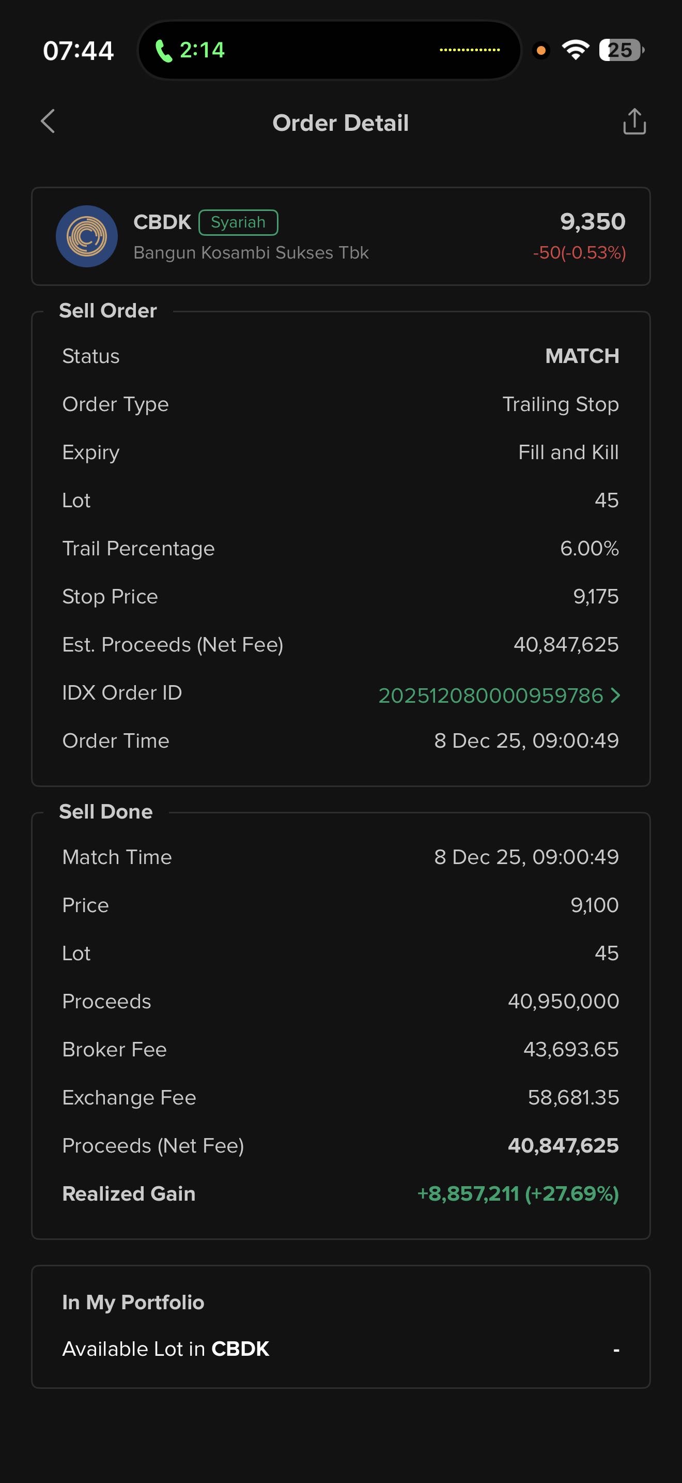Open the CBDK stock header card
This screenshot has height=1483, width=682.
340,236
